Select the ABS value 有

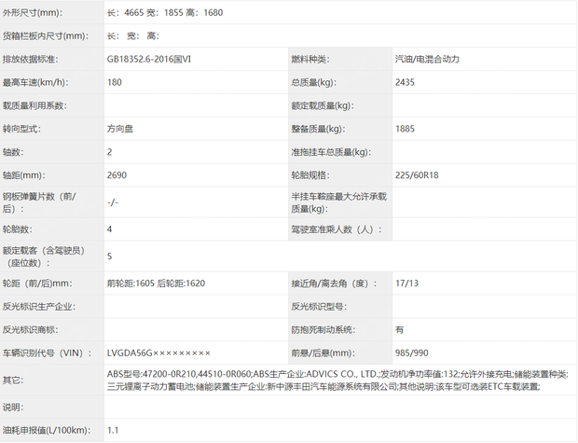(x=399, y=330)
